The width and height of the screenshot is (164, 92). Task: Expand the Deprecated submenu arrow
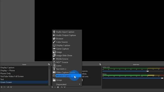tap(80, 84)
